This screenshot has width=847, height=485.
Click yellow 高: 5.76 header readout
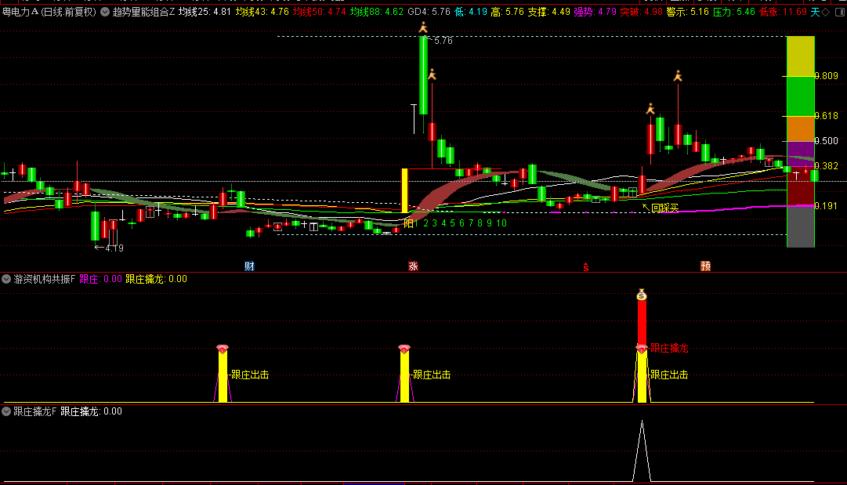point(507,12)
